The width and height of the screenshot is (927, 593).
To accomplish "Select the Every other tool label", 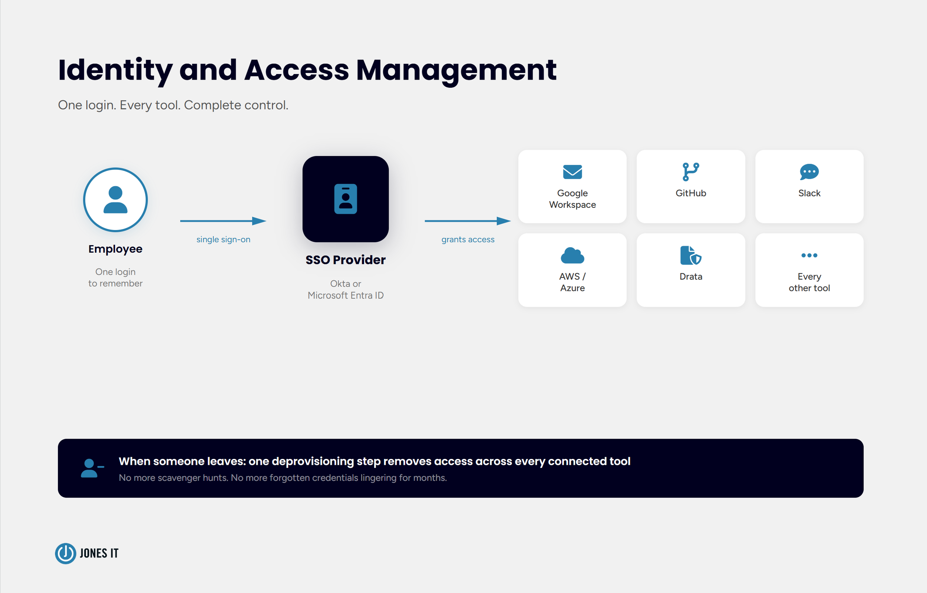I will click(x=809, y=282).
